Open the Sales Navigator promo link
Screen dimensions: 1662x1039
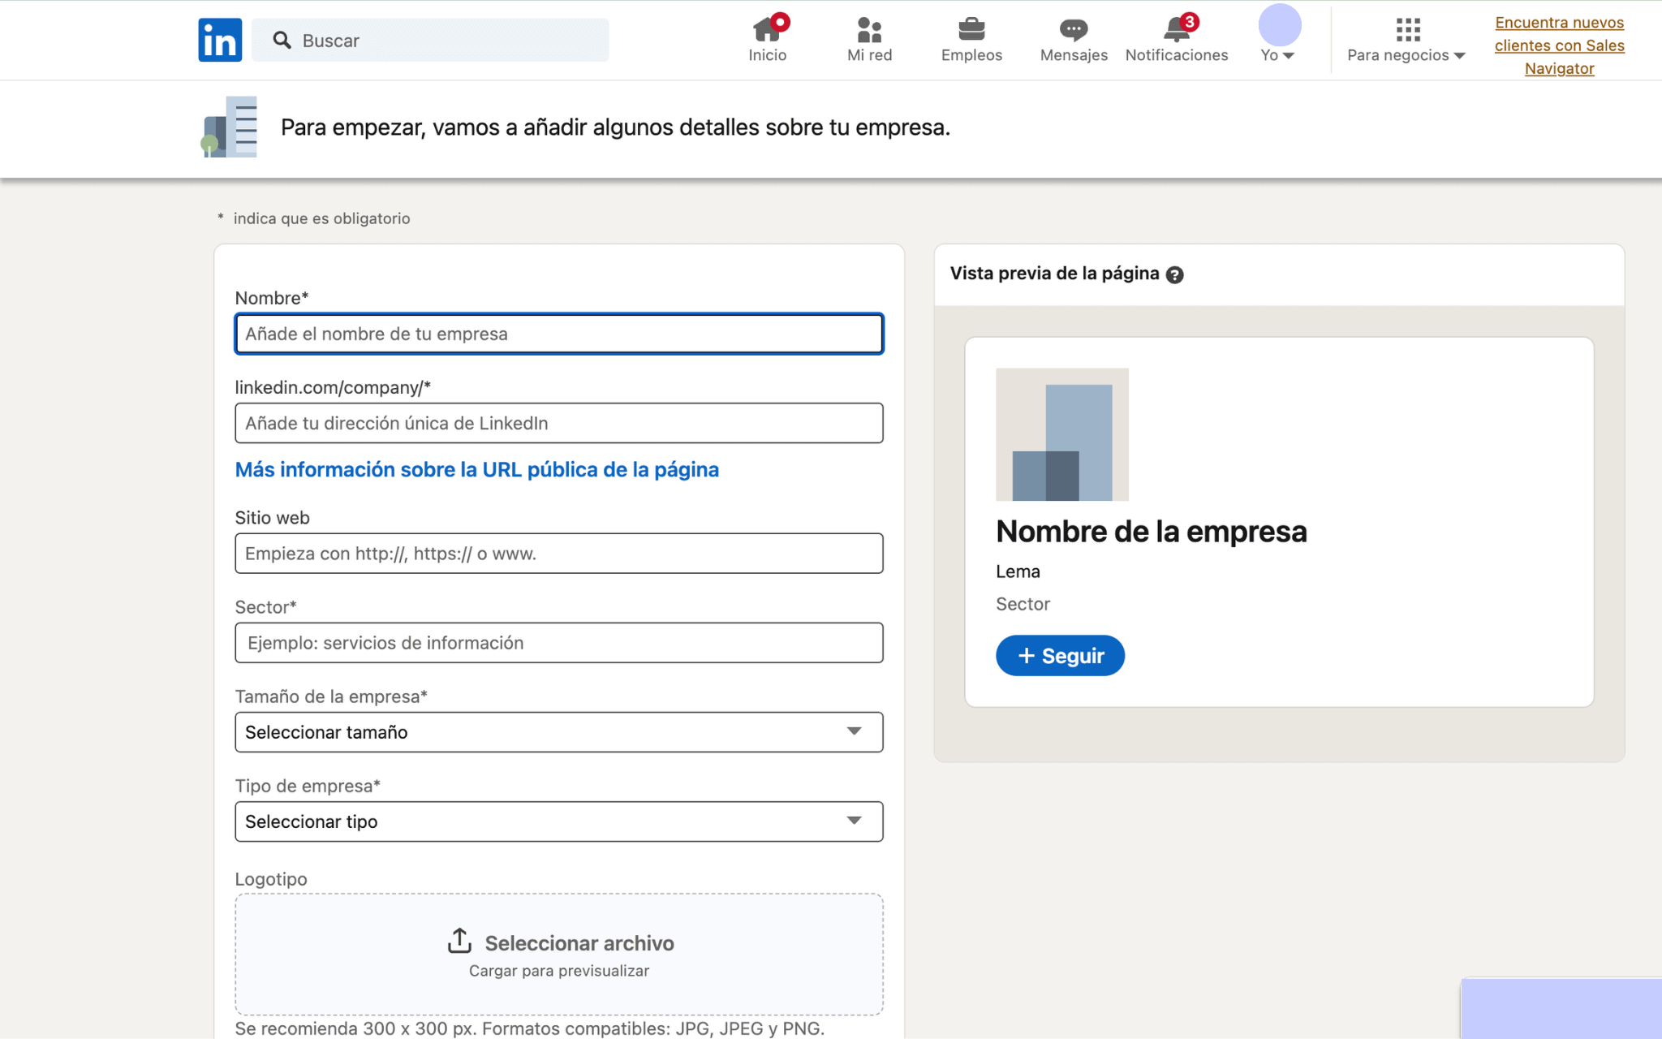(1559, 45)
